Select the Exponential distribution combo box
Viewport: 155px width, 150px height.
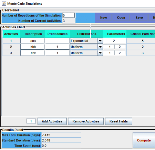pyautogui.click(x=86, y=41)
